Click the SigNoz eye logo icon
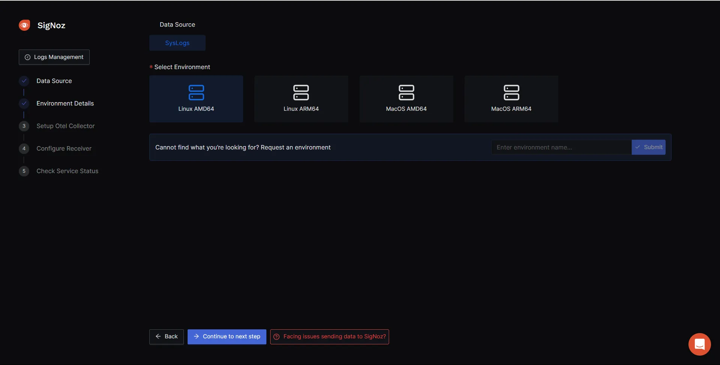This screenshot has width=720, height=365. point(24,25)
